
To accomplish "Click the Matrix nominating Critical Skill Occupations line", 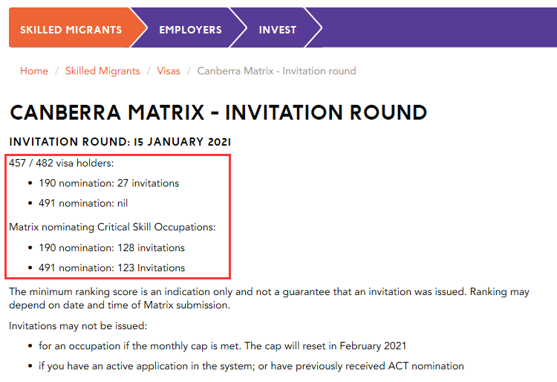I will coord(112,227).
